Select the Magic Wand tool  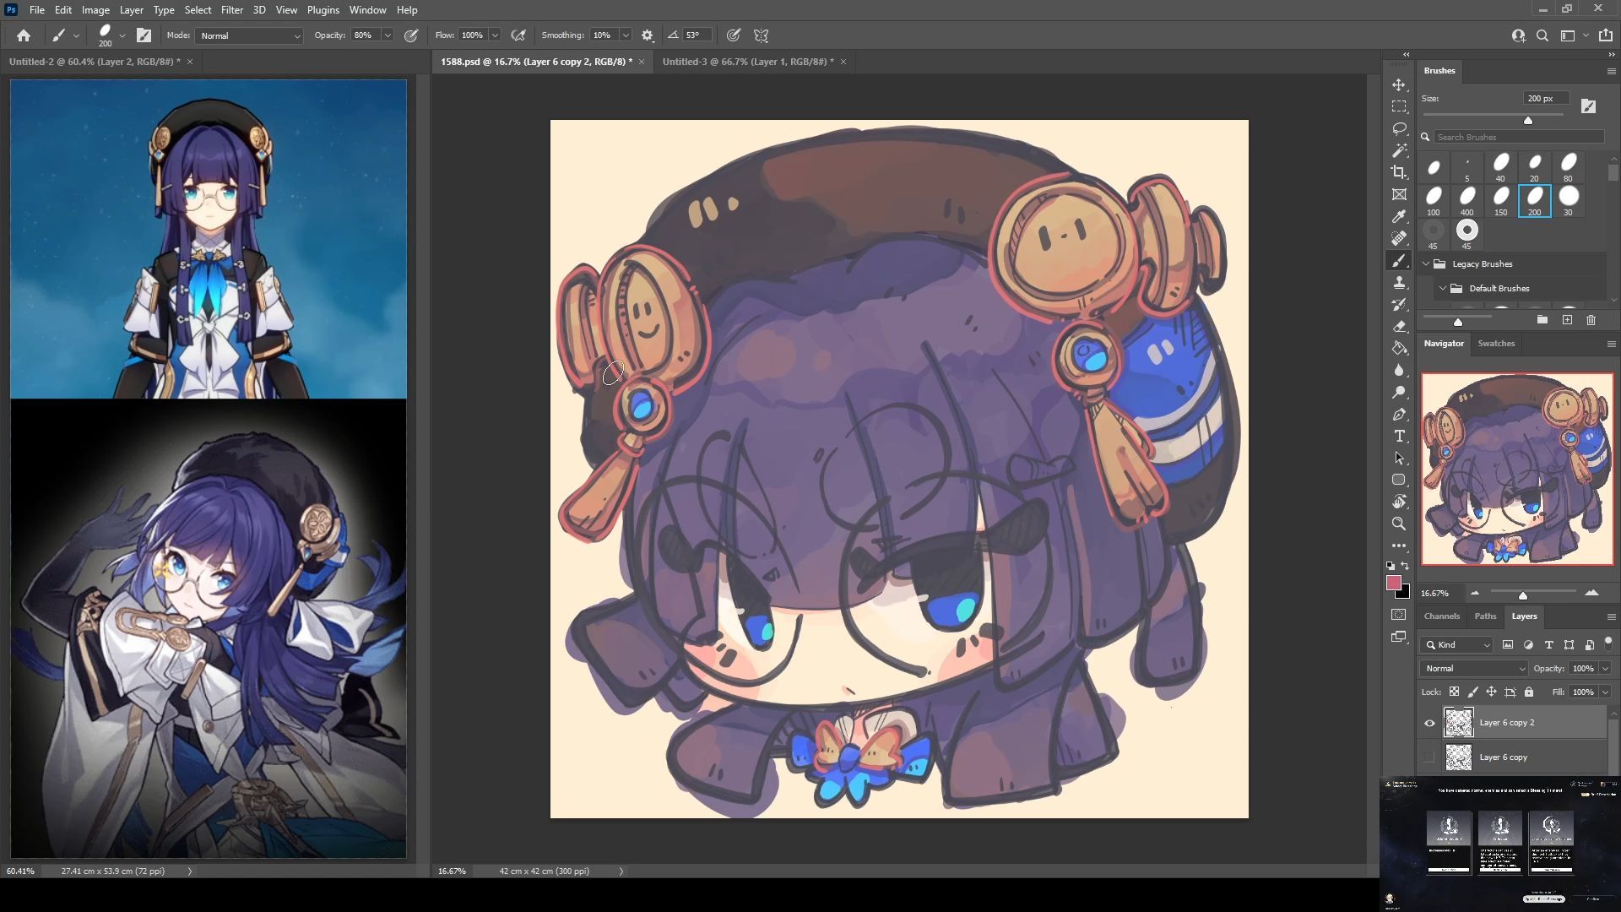point(1399,151)
